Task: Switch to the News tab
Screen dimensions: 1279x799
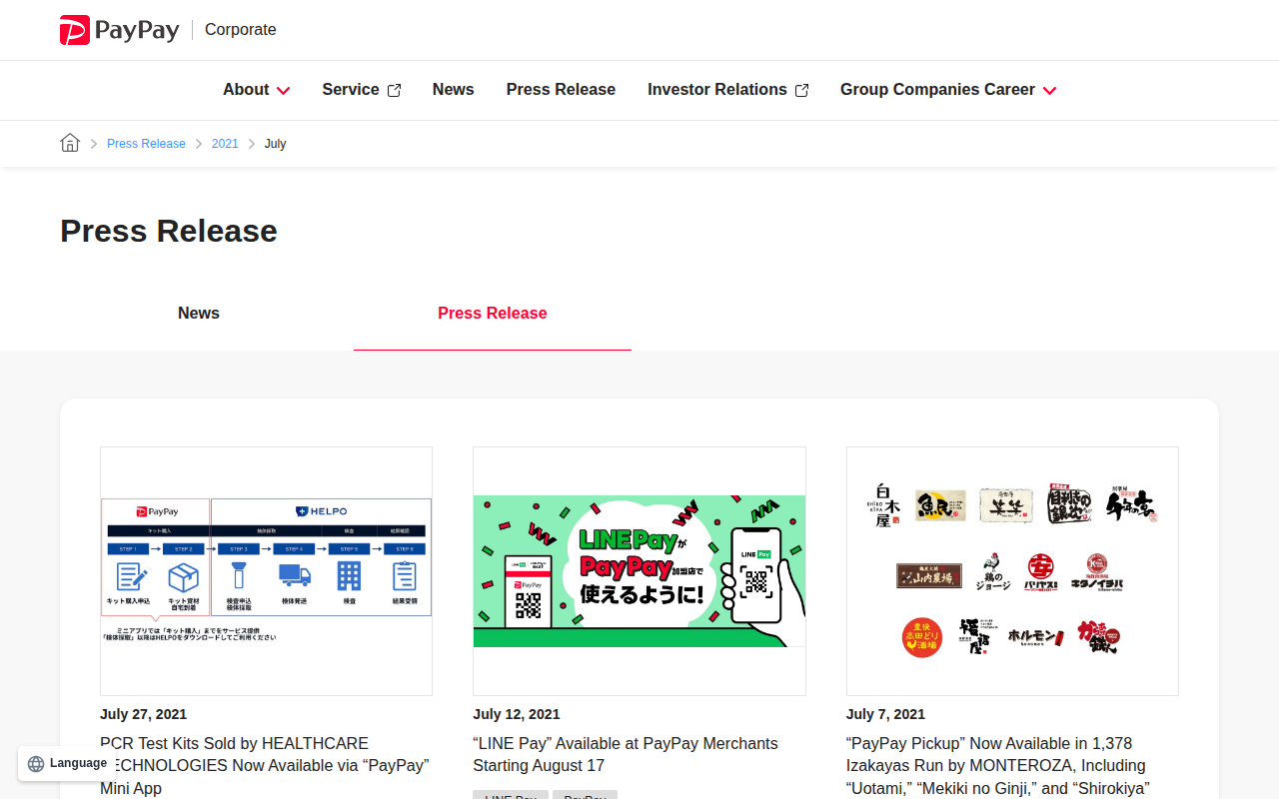Action: 199,314
